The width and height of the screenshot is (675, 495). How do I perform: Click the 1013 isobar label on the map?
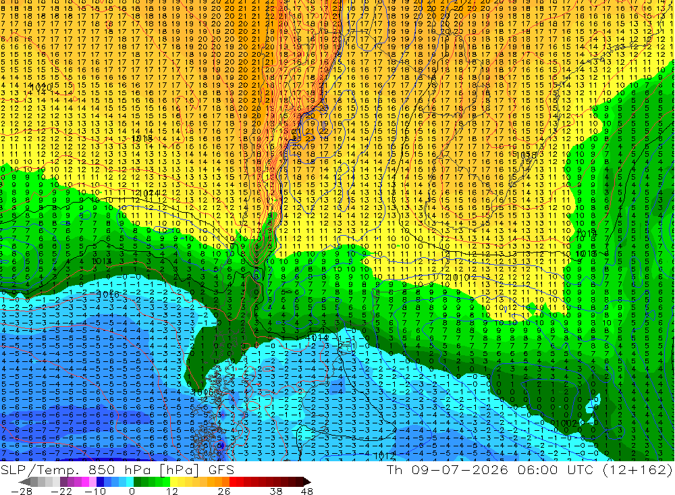102,261
